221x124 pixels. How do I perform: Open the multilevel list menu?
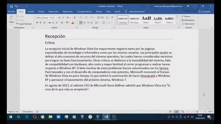pos(92,18)
